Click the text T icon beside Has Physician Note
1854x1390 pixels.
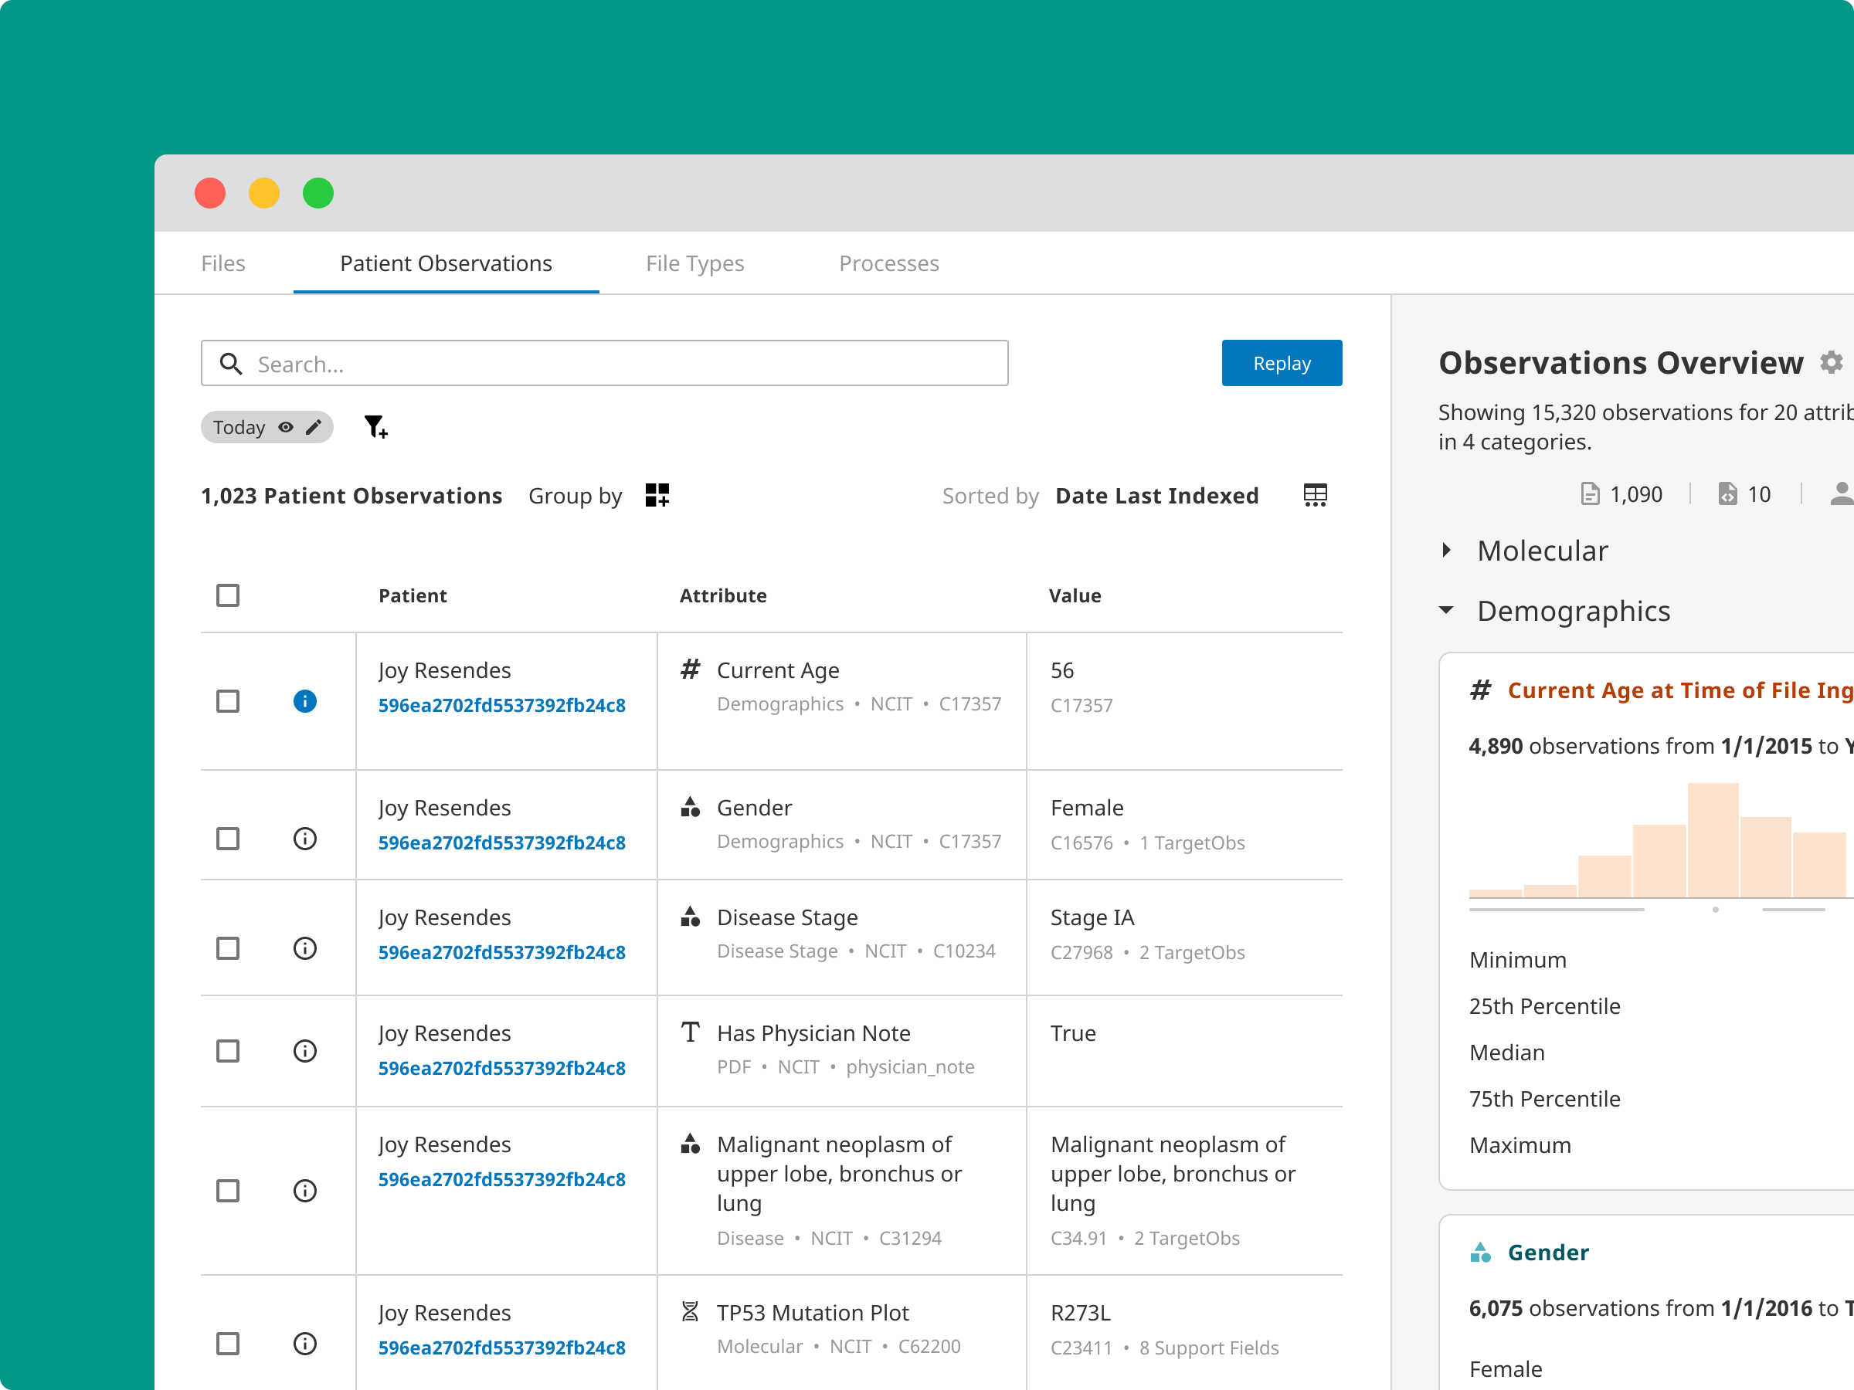tap(690, 1032)
